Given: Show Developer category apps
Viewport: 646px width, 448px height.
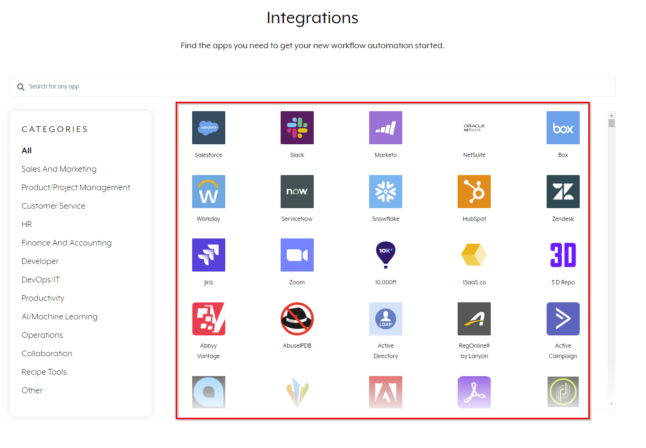Looking at the screenshot, I should (40, 261).
